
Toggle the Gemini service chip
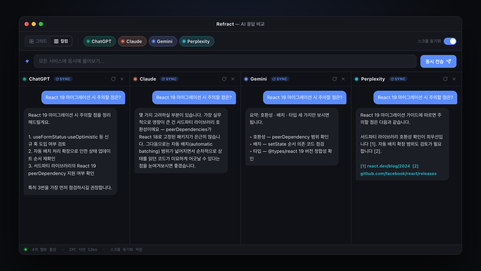(163, 41)
